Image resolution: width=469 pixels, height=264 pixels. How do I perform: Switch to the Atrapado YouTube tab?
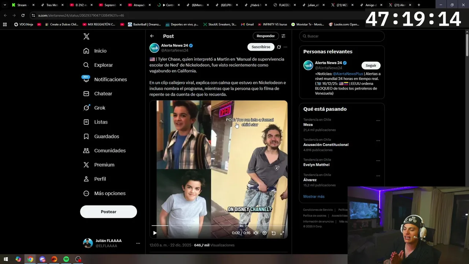click(139, 5)
